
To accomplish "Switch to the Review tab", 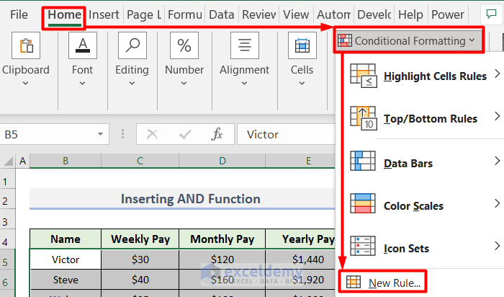I will coord(258,14).
